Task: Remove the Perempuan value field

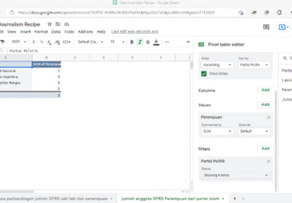Action: point(268,117)
